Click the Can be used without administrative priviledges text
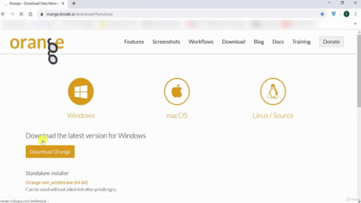The width and height of the screenshot is (361, 203). (71, 189)
